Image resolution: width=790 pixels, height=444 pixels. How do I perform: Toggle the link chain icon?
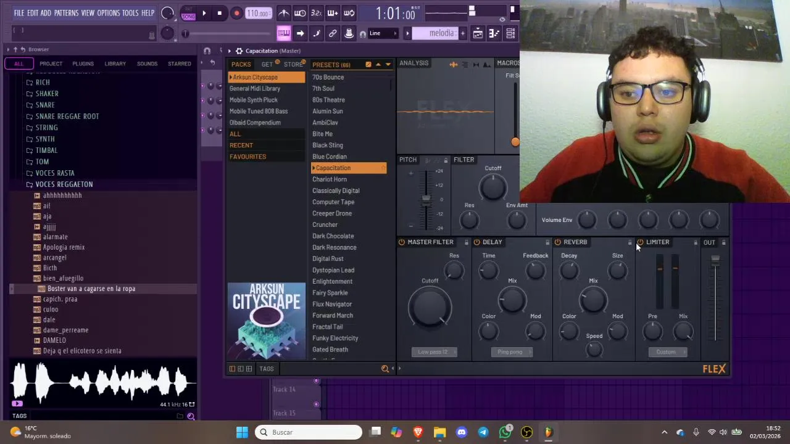[x=332, y=33]
